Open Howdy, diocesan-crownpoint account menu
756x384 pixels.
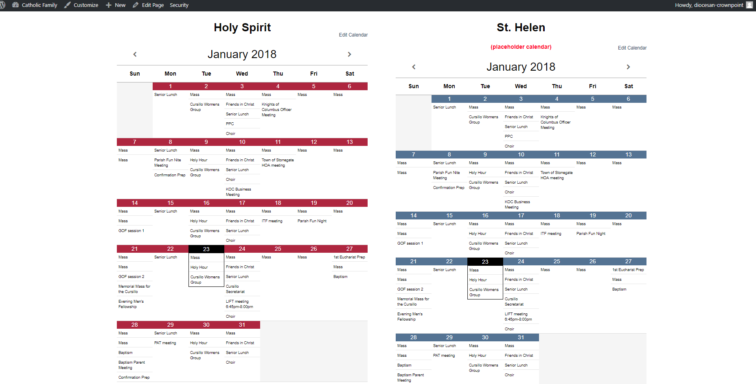click(709, 5)
